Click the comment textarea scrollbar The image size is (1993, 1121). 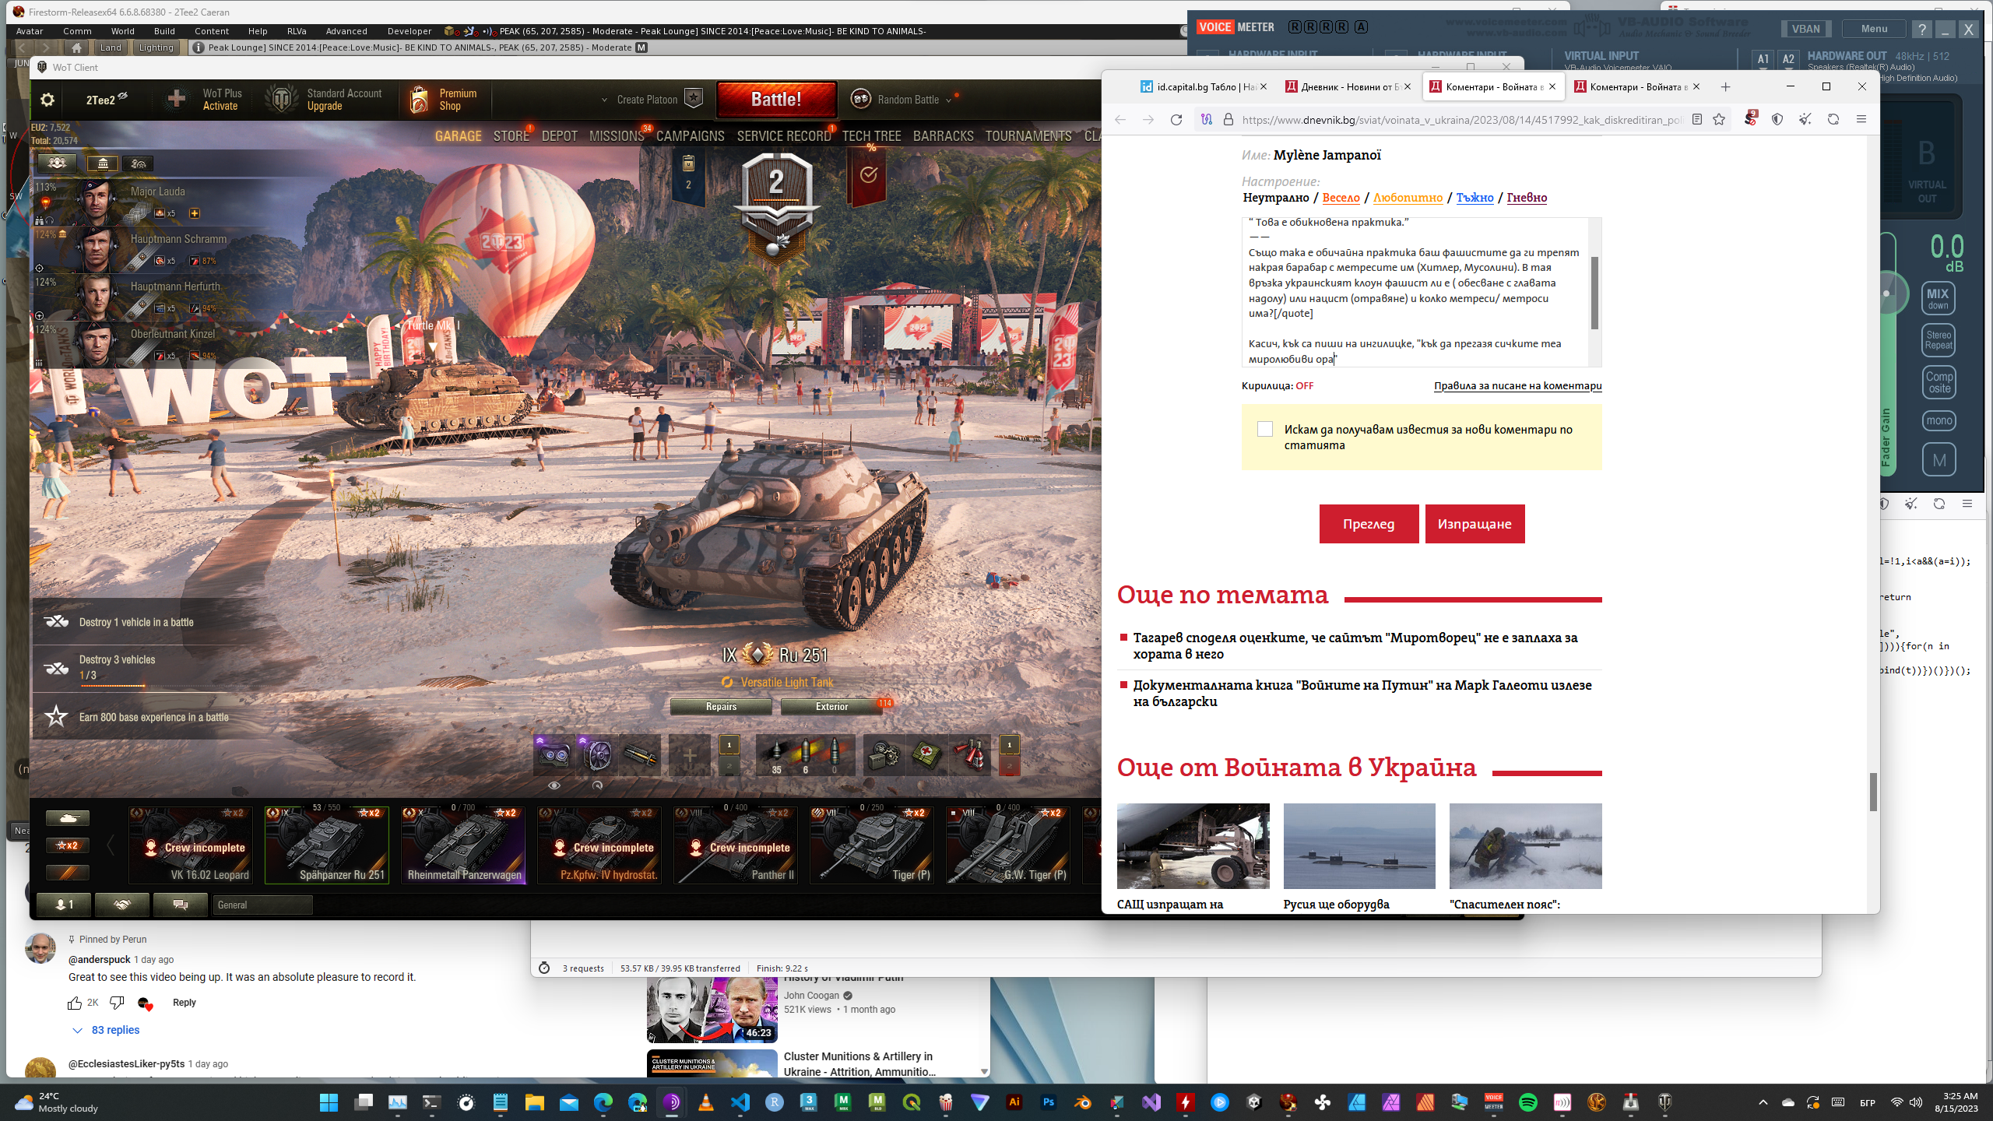1594,292
